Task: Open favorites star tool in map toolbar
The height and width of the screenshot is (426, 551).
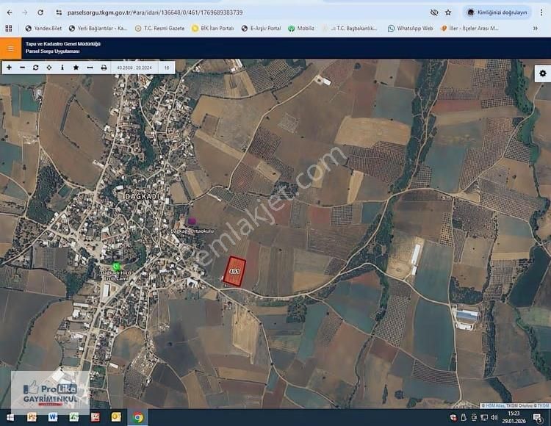Action: point(76,68)
